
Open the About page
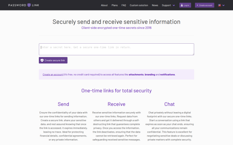coord(104,5)
